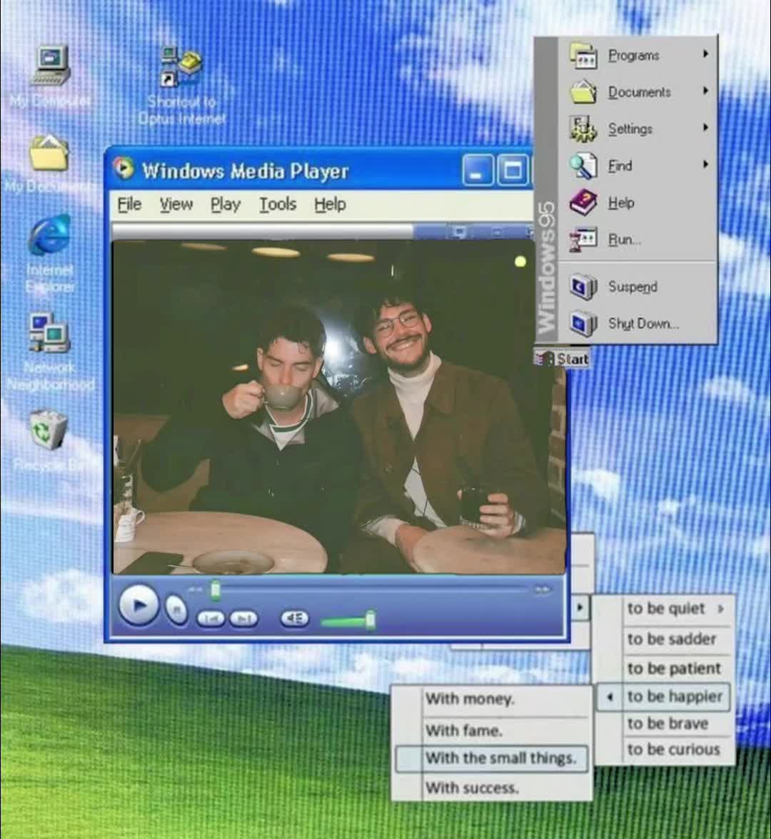Click the fast forward icon on seek bar
771x839 pixels.
coord(543,589)
